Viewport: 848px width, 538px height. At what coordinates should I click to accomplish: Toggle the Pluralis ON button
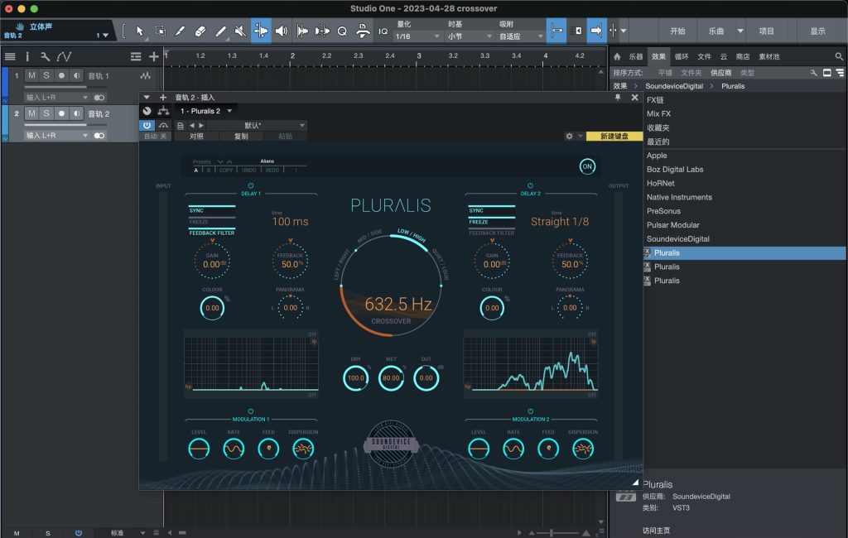pyautogui.click(x=587, y=166)
